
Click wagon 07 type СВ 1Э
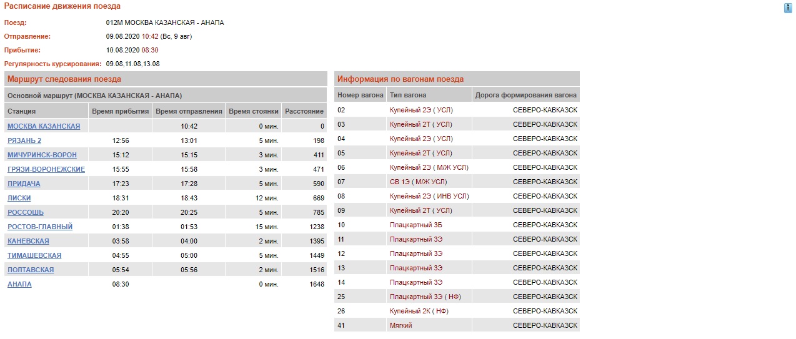pyautogui.click(x=418, y=182)
